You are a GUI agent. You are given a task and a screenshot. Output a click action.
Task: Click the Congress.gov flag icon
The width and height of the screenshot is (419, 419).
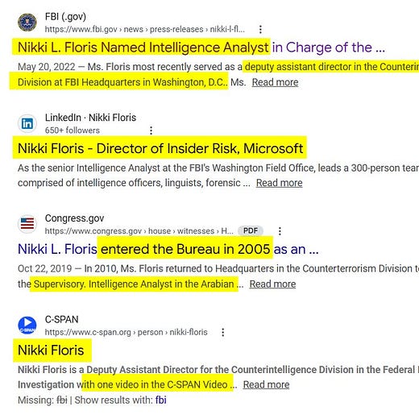[x=27, y=224]
